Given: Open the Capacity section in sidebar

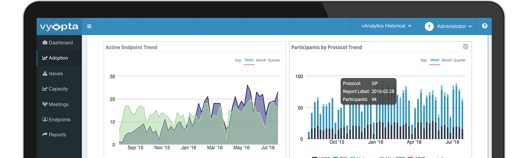Looking at the screenshot, I should click(59, 89).
